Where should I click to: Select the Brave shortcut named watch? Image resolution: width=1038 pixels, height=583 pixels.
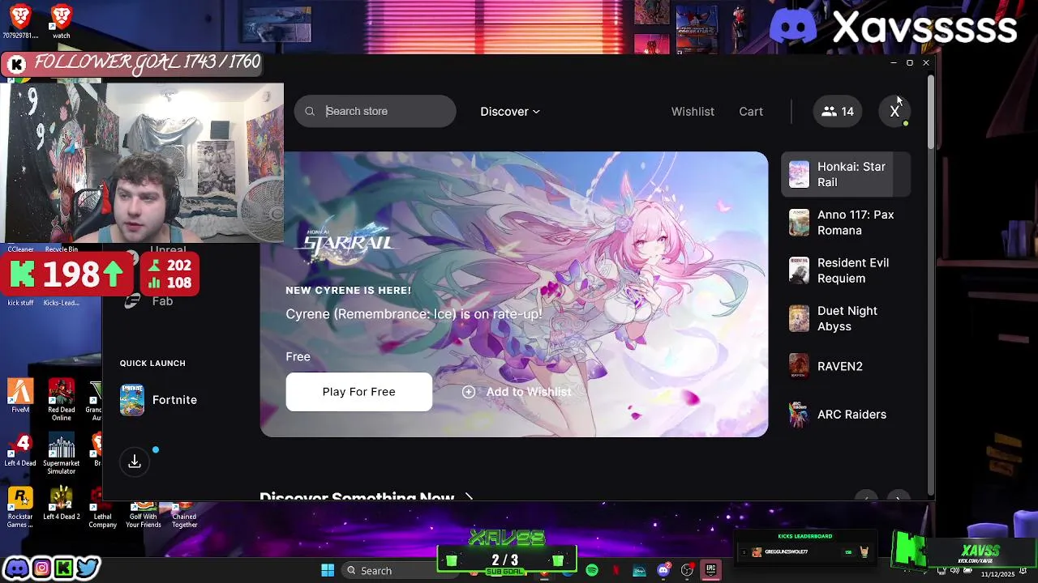61,21
